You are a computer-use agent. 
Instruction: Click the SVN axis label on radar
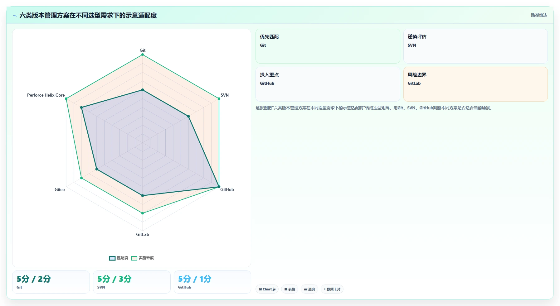pos(225,95)
